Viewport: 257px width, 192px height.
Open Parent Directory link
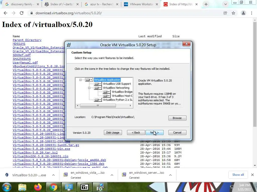pos(27,40)
